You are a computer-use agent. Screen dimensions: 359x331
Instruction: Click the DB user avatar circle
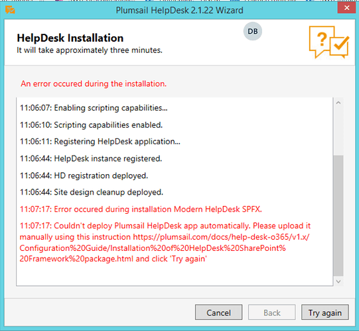tap(253, 31)
